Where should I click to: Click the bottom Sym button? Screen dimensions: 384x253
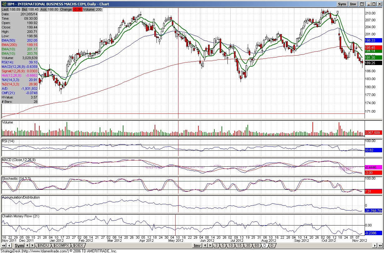pyautogui.click(x=19, y=245)
